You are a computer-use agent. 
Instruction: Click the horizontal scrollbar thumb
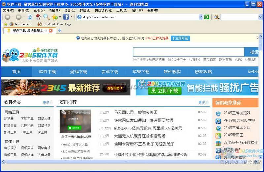(126, 161)
